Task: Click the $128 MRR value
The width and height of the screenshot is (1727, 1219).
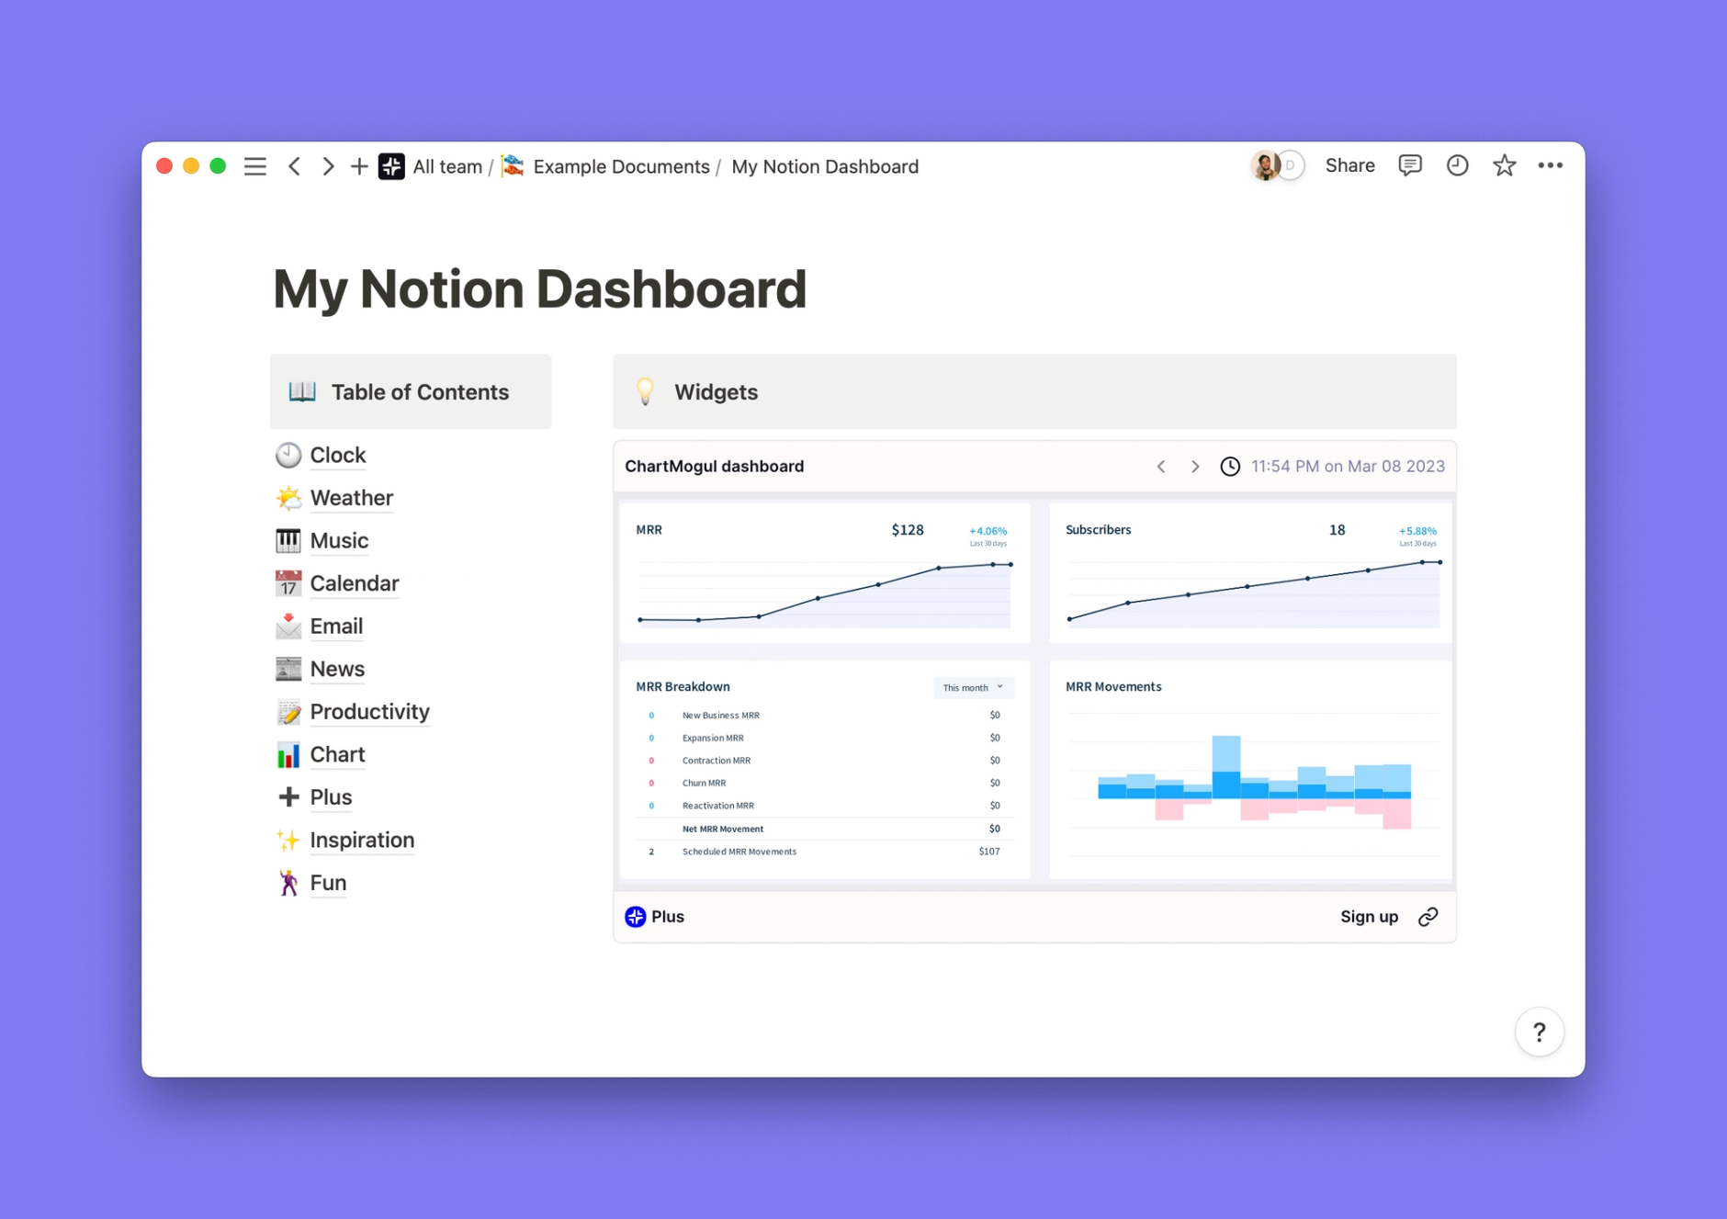Action: (908, 530)
